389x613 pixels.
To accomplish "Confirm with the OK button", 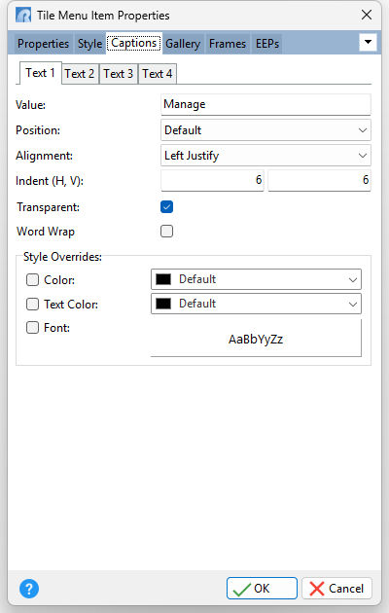I will tap(262, 588).
